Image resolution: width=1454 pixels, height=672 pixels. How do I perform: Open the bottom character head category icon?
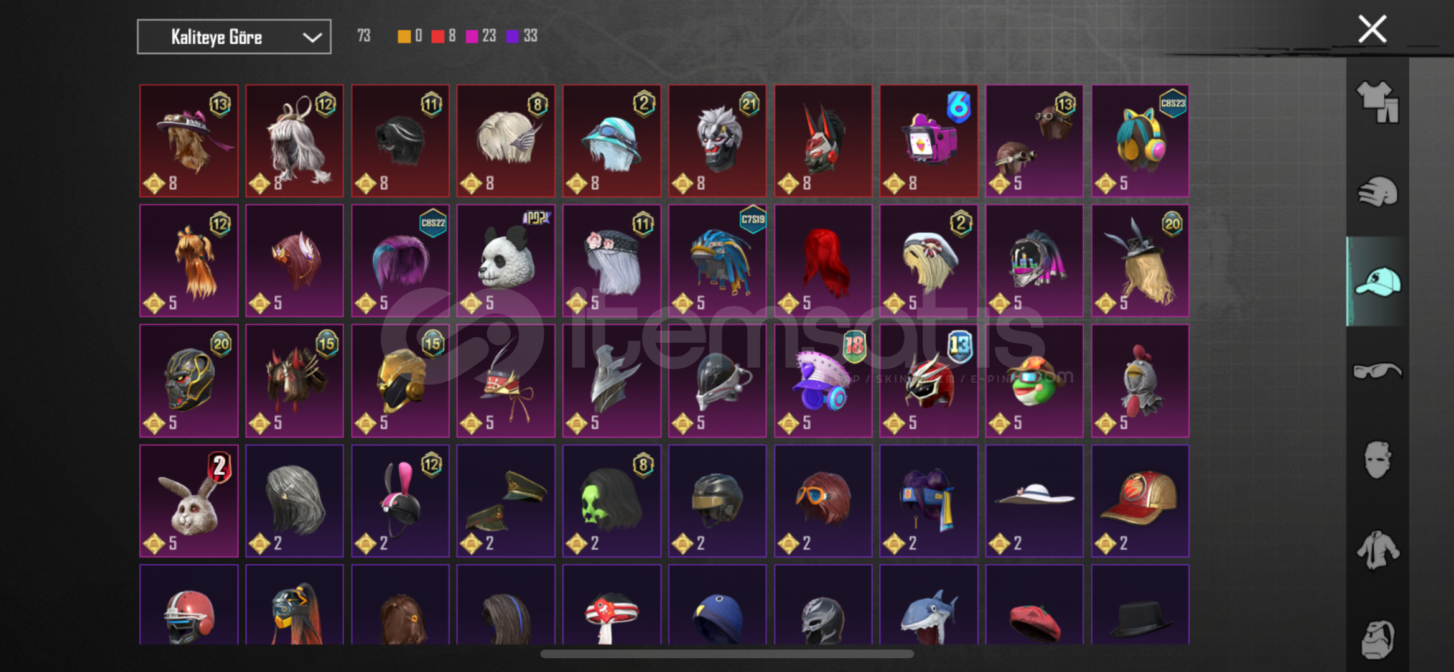[x=1377, y=638]
